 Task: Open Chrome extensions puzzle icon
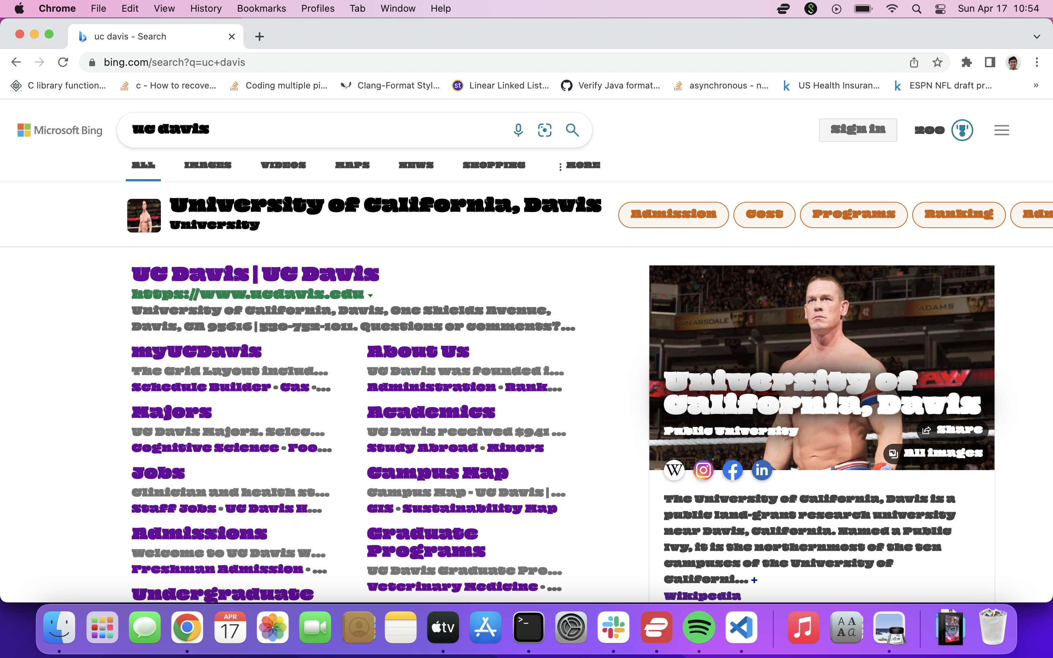966,62
